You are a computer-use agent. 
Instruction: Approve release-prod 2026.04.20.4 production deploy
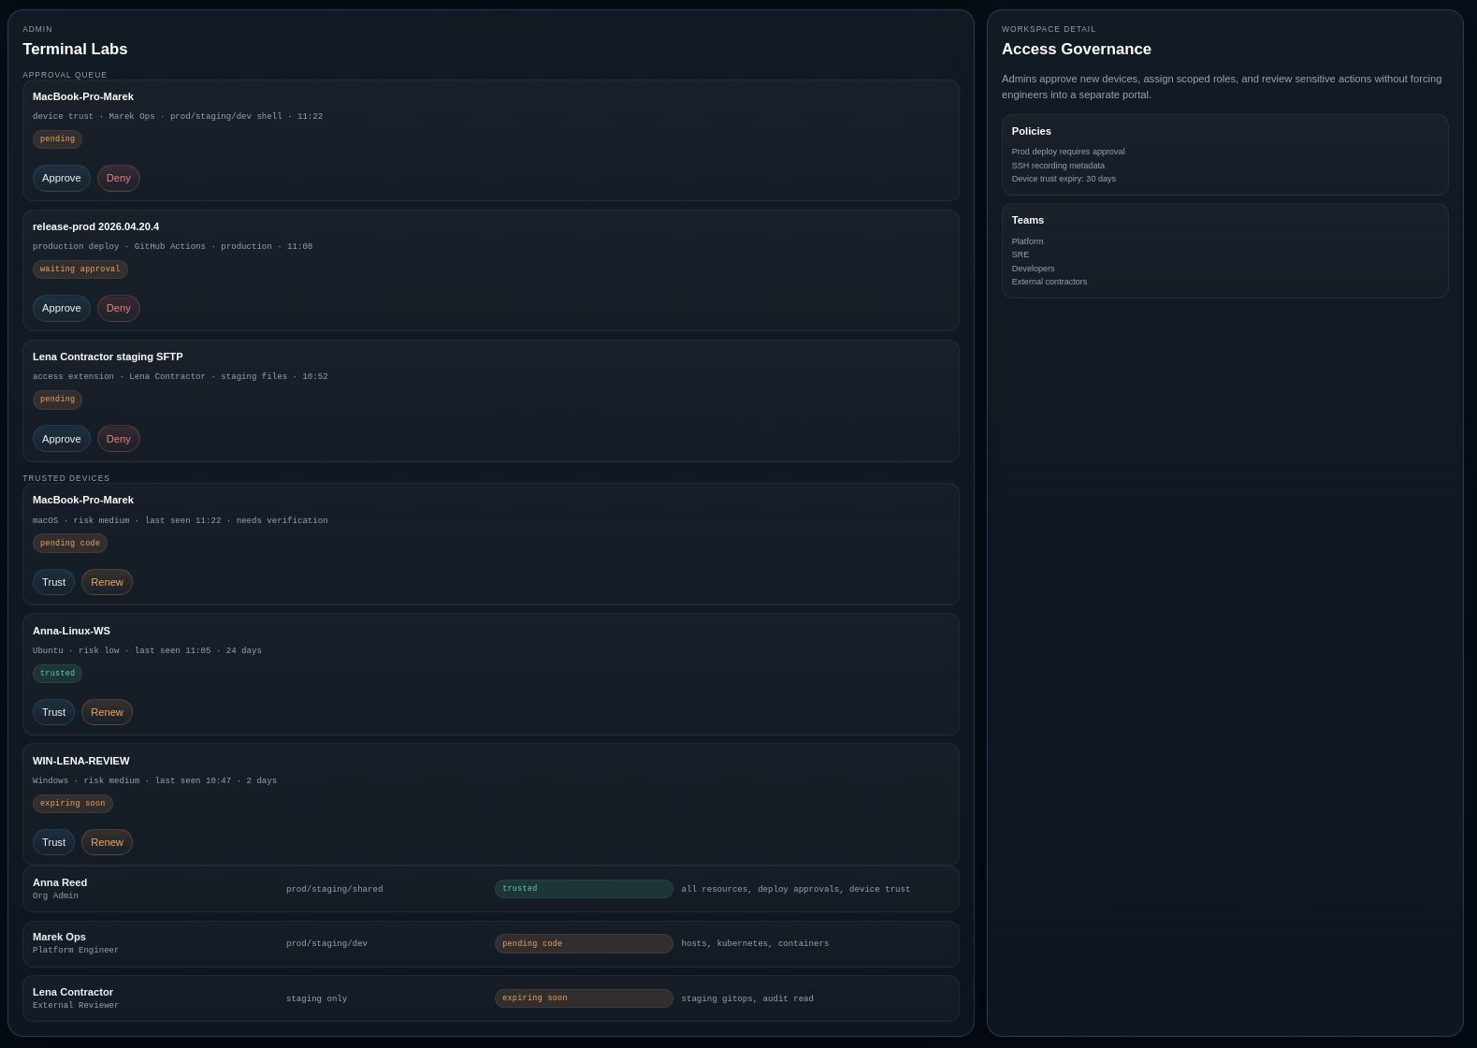[x=61, y=308]
